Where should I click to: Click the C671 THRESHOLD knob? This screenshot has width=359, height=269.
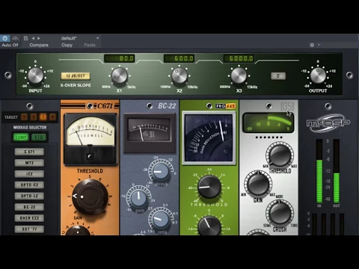pos(90,197)
